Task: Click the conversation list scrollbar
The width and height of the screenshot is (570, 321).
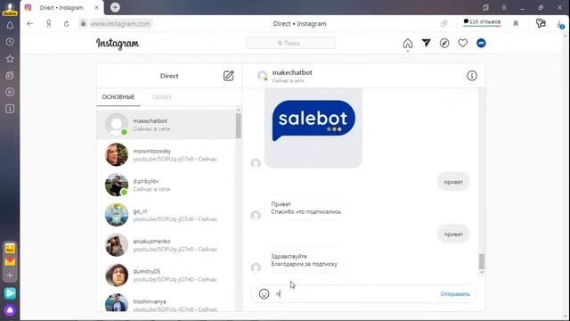Action: point(239,126)
